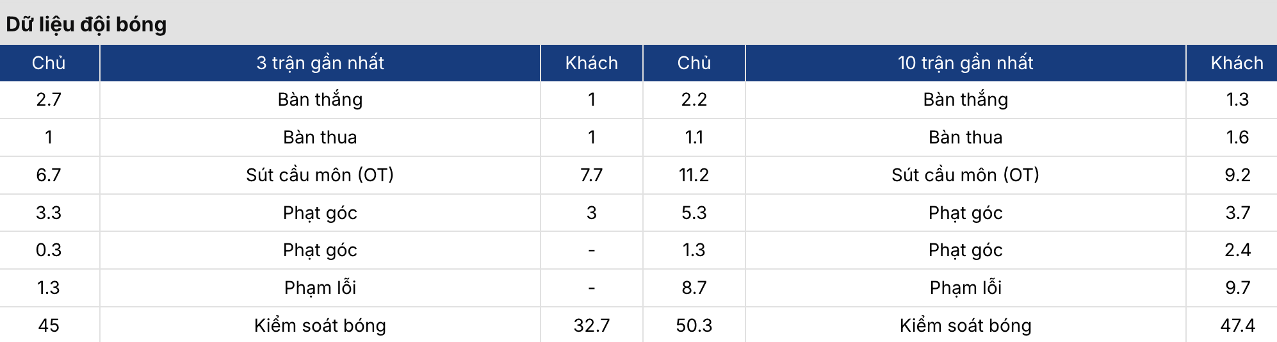The height and width of the screenshot is (342, 1277).
Task: Click 'Sút cầu môn (OT)' in 3-match table
Action: point(320,175)
